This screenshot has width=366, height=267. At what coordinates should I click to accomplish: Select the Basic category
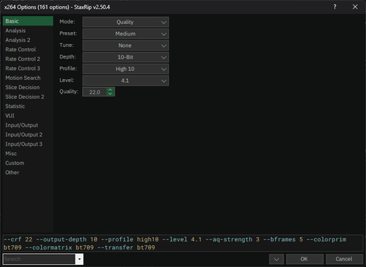[x=28, y=21]
